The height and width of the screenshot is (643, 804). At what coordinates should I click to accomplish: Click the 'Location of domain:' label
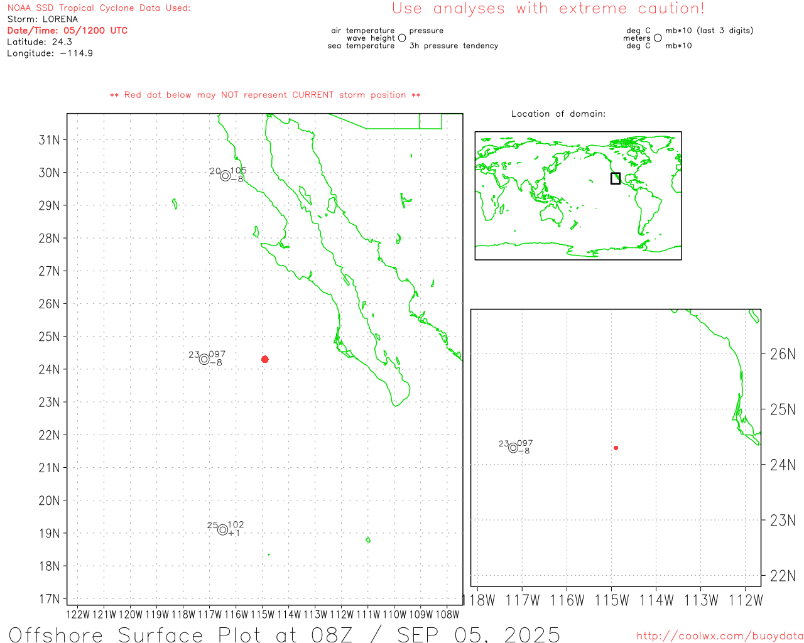(558, 114)
